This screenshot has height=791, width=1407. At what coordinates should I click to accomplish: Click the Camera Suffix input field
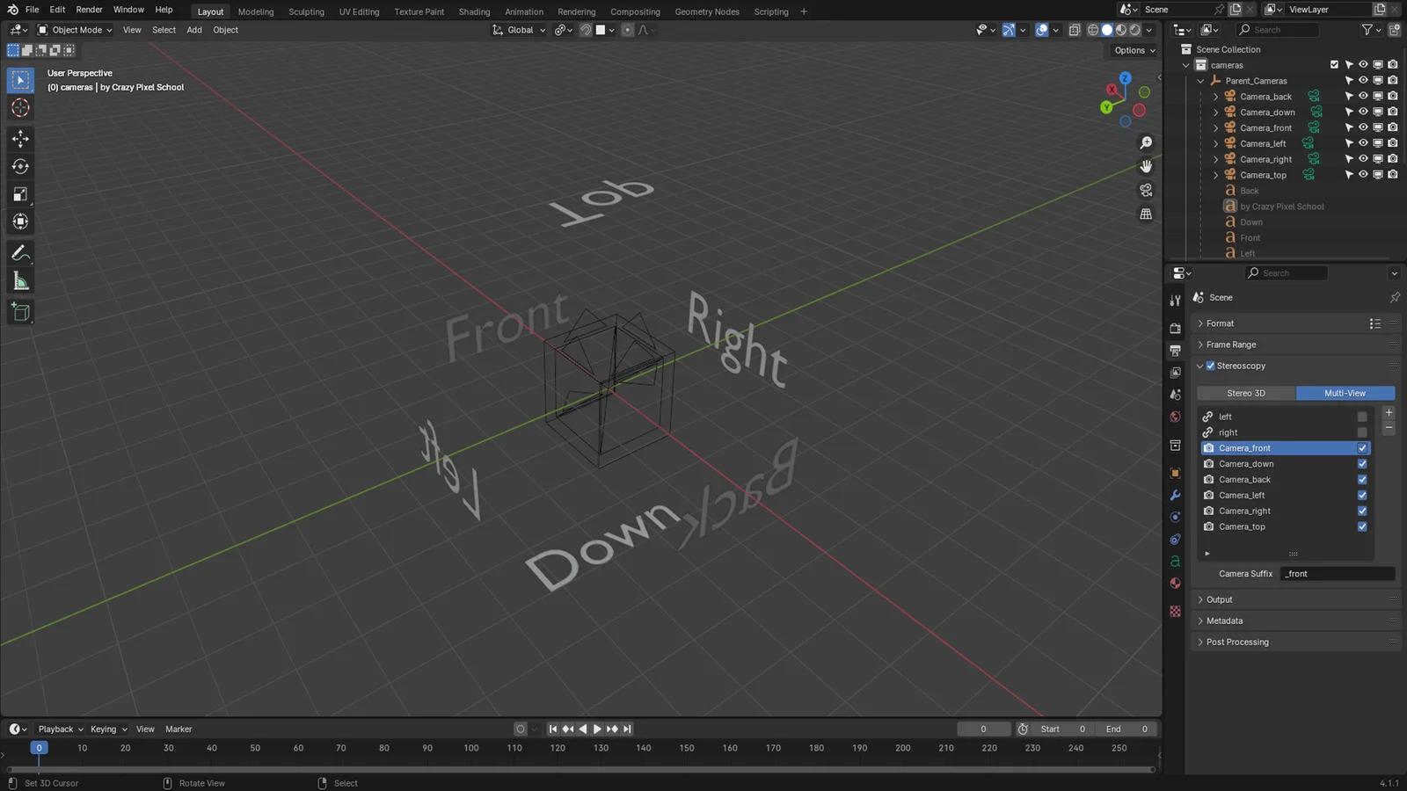tap(1337, 574)
